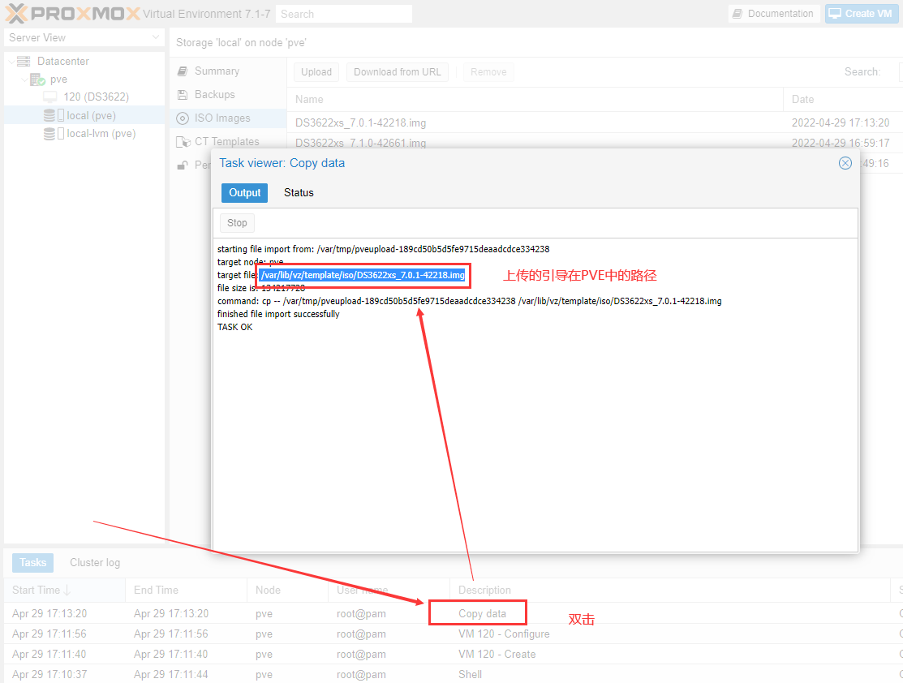The height and width of the screenshot is (683, 903).
Task: Select local-lvm (pve) storage in tree
Action: click(84, 134)
